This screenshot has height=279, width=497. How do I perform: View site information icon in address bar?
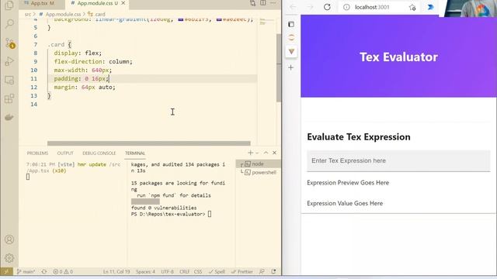tap(346, 7)
